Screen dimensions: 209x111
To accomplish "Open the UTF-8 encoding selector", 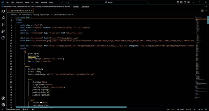I will [189, 109].
